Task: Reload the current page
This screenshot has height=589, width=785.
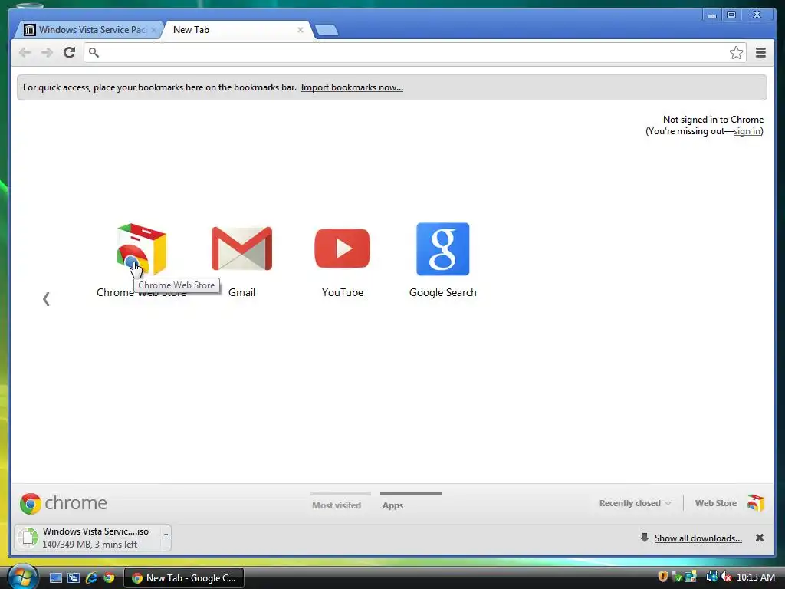Action: coord(70,53)
